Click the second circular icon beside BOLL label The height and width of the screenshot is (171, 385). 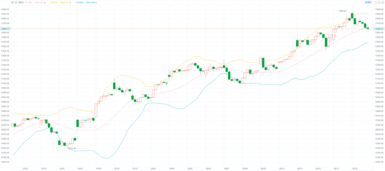pos(16,2)
